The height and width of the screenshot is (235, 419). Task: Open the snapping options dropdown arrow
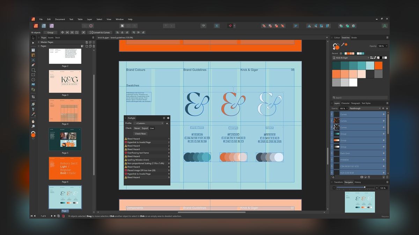tap(234, 26)
